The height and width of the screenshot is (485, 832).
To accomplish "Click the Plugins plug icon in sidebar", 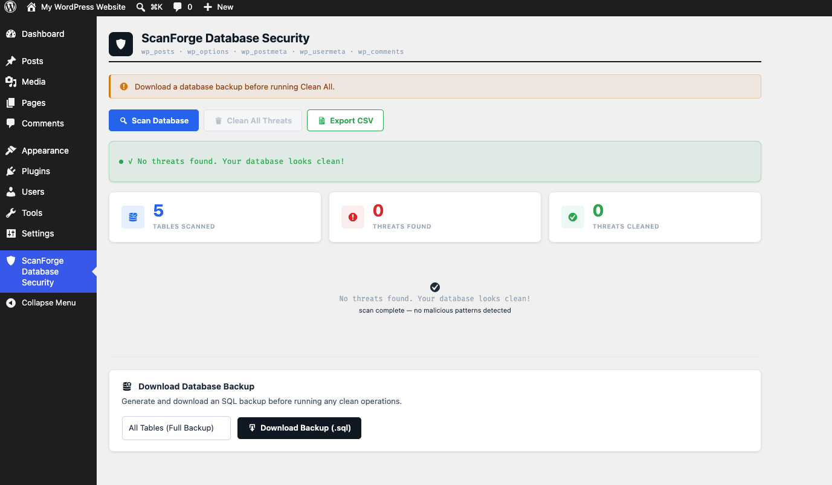I will pyautogui.click(x=11, y=171).
